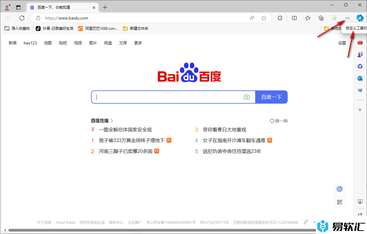The height and width of the screenshot is (234, 367).
Task: Open 关于百度 footer link
Action: click(44, 223)
